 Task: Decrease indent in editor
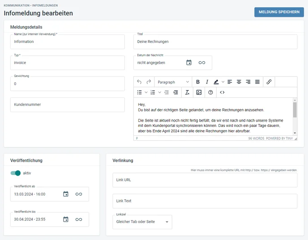167,93
